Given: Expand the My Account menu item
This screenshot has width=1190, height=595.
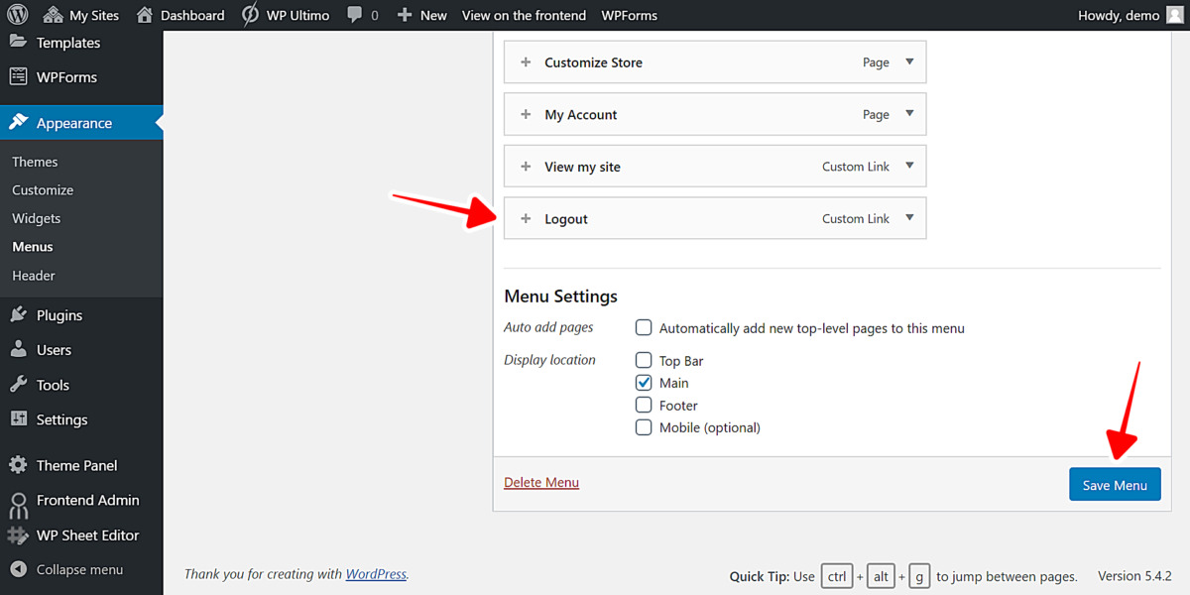Looking at the screenshot, I should click(909, 114).
